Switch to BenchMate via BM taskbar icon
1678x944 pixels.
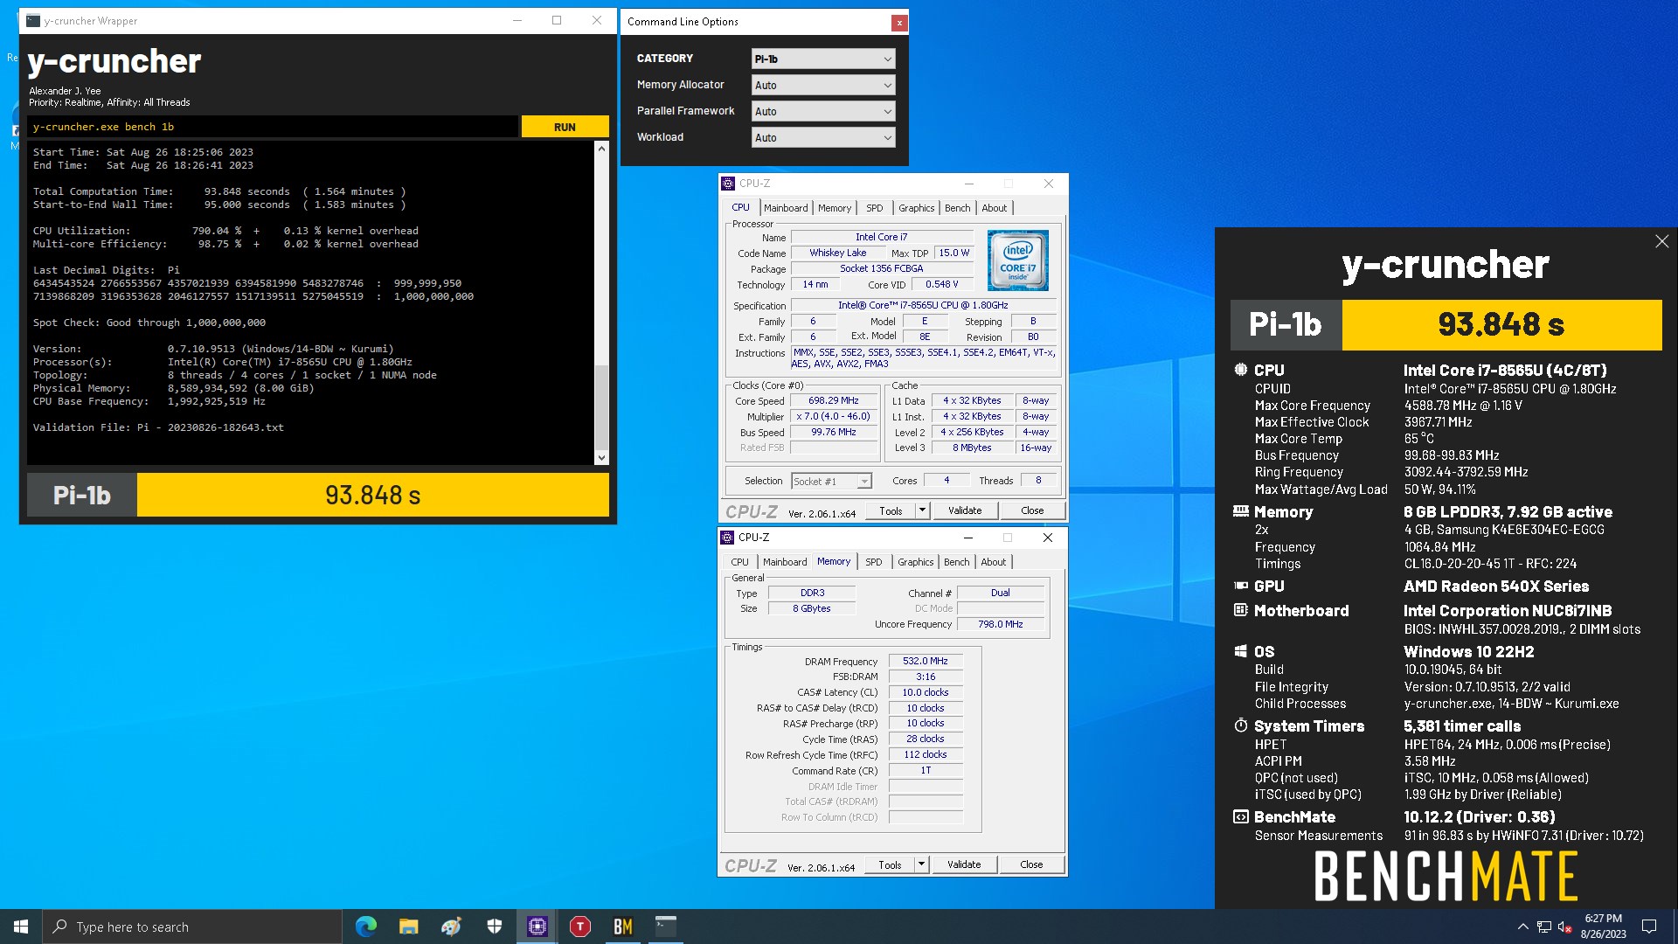tap(622, 927)
